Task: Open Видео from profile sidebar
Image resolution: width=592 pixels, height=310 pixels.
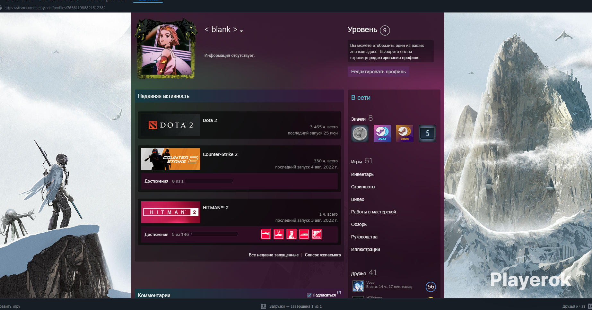Action: click(358, 199)
